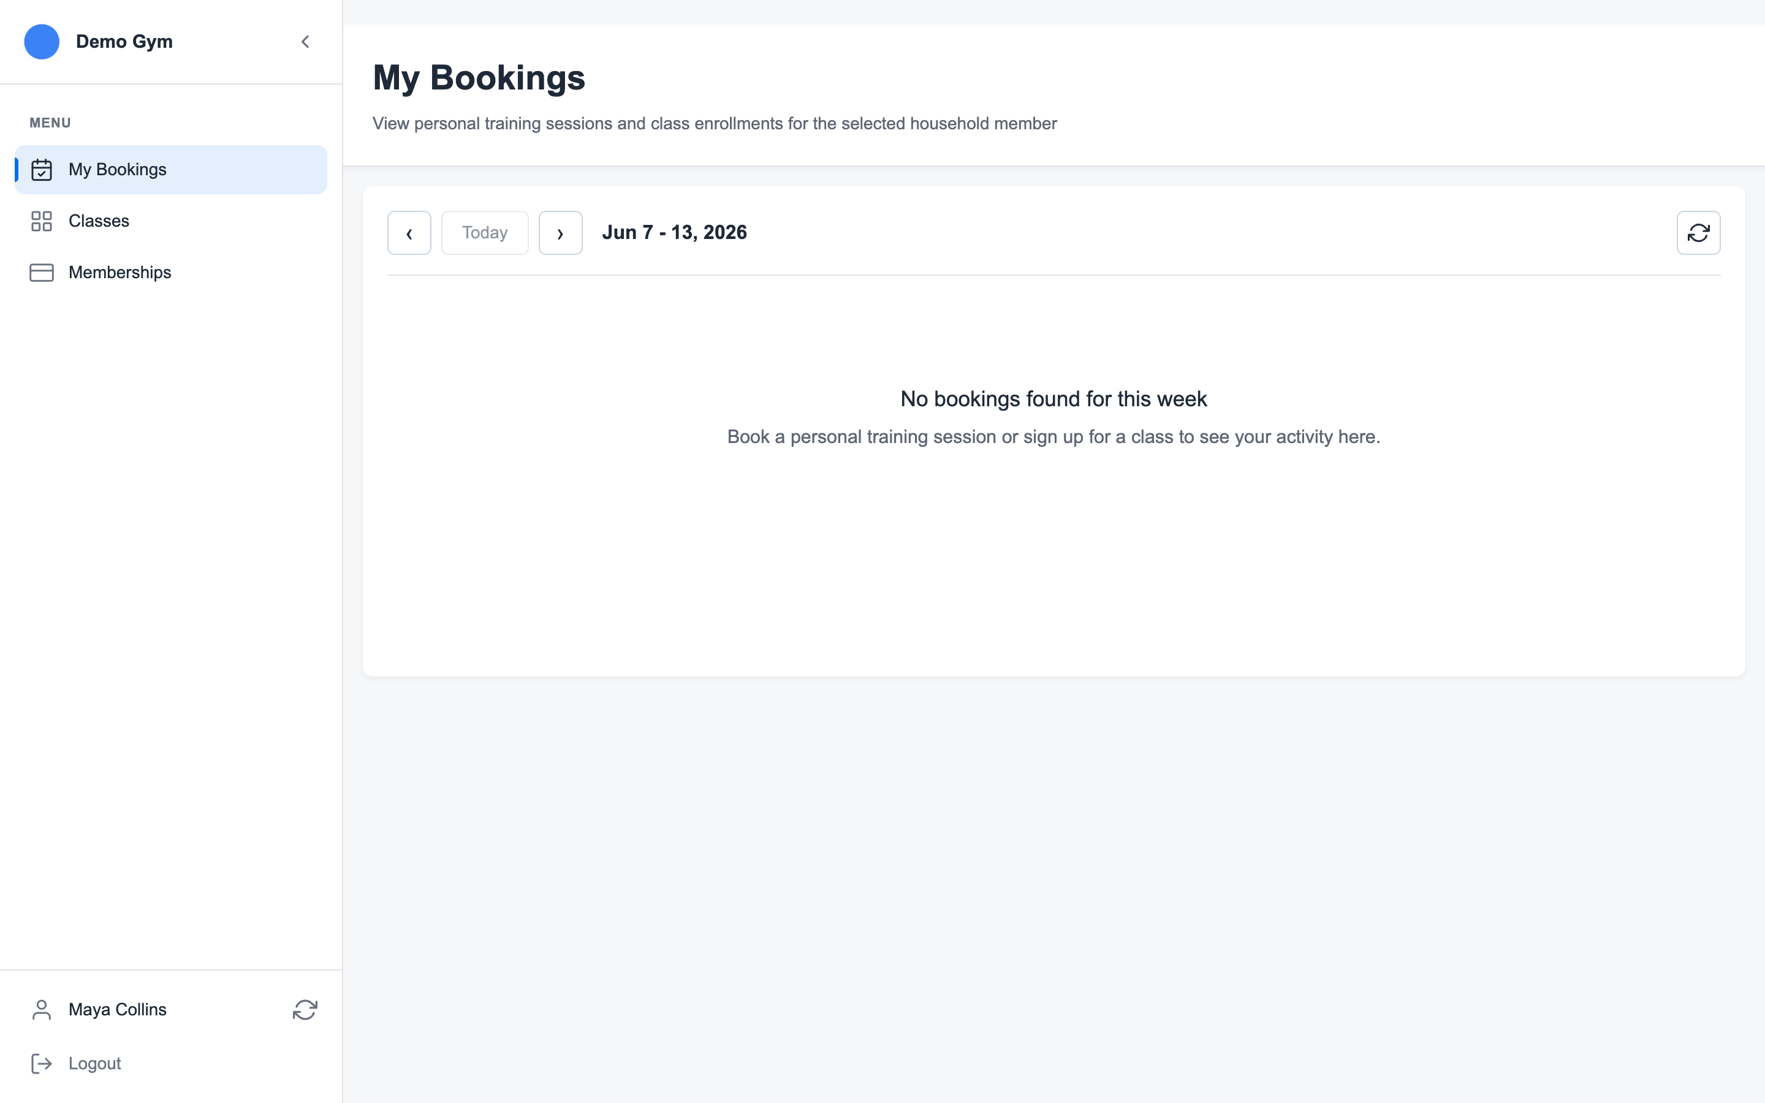Switch household member next to Maya Collins
Screen dimensions: 1765x1103
coord(305,1010)
